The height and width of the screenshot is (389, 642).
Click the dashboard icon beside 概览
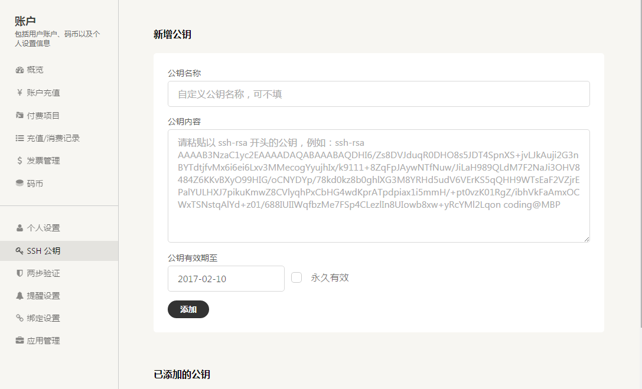(x=19, y=70)
